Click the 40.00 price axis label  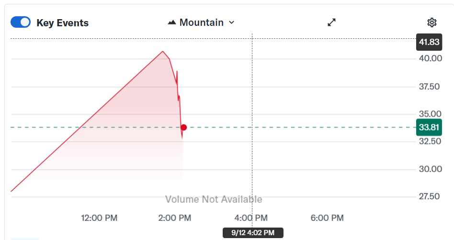tap(430, 58)
